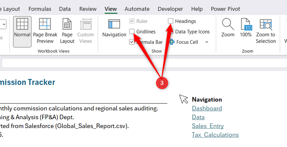Open the Automate tab
This screenshot has width=287, height=147.
(x=137, y=9)
